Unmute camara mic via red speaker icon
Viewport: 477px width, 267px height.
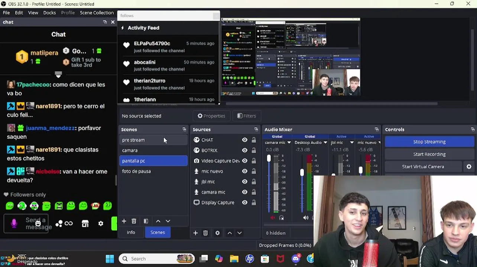point(273,218)
